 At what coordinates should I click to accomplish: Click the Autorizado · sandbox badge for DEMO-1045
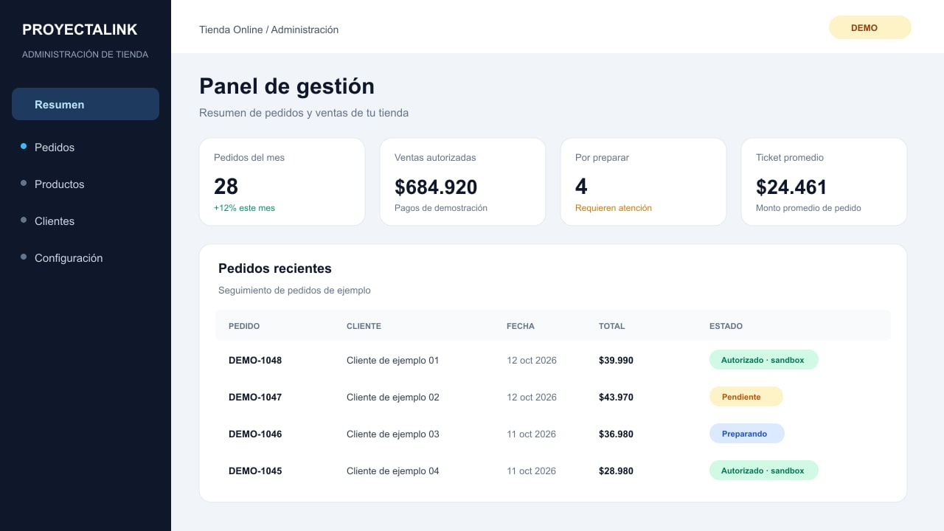coord(764,471)
